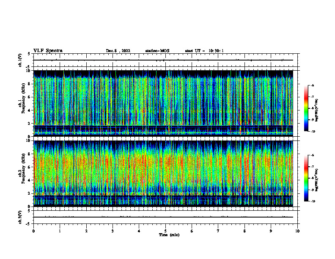Screen dimensions: 335x259
Task: Click the ch.2 frequency tick label "4"
Action: (29, 180)
